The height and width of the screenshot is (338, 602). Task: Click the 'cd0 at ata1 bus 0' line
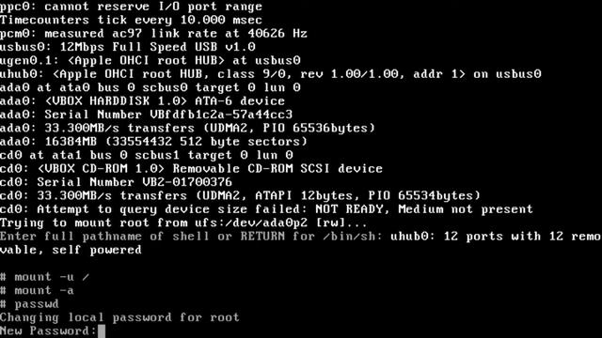click(x=147, y=155)
